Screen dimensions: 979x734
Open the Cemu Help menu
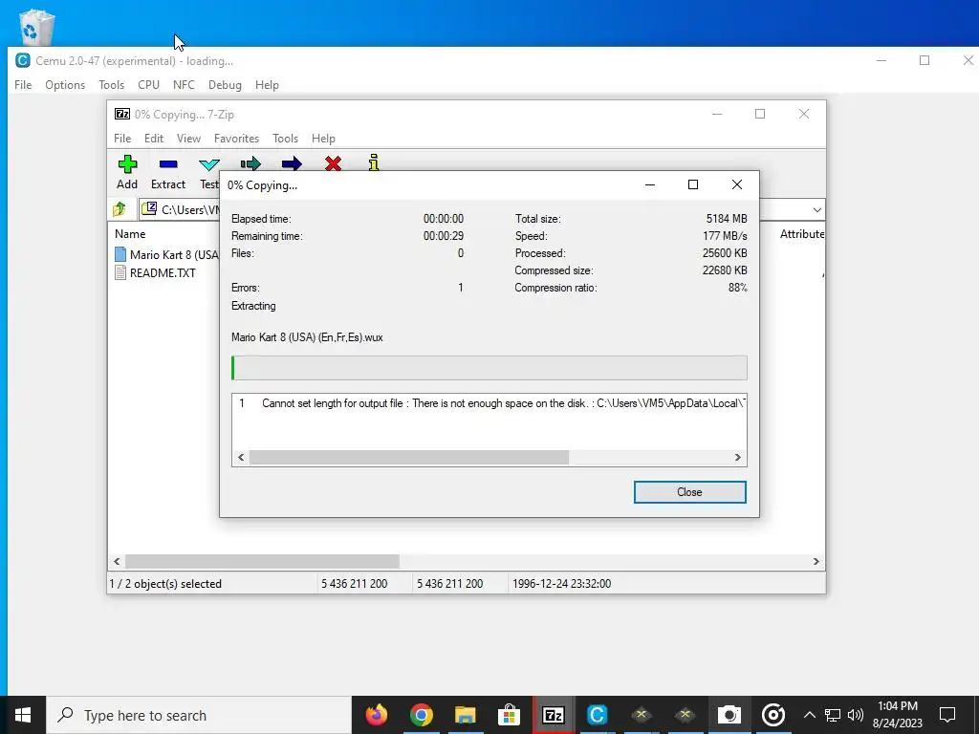tap(267, 85)
